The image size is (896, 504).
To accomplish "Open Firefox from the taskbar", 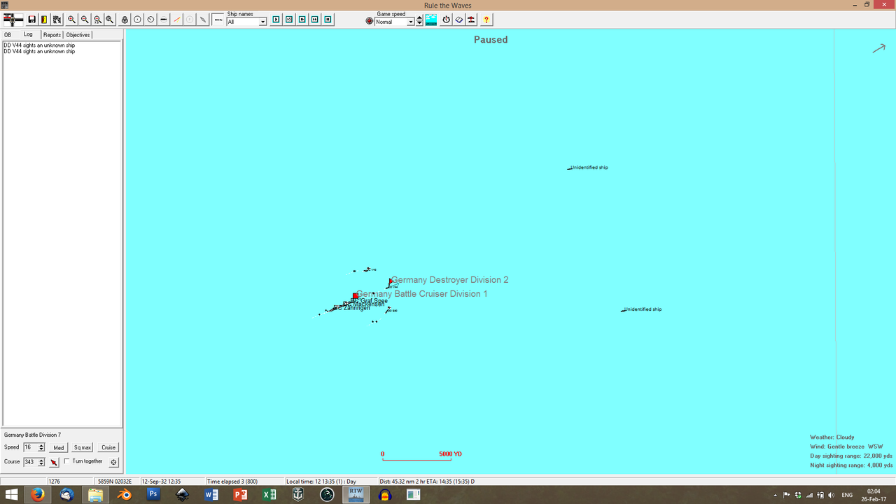I will click(x=37, y=494).
